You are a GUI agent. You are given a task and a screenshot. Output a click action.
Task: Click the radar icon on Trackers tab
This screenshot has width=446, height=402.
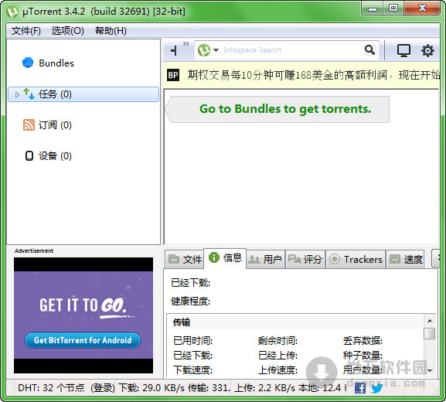click(x=335, y=259)
